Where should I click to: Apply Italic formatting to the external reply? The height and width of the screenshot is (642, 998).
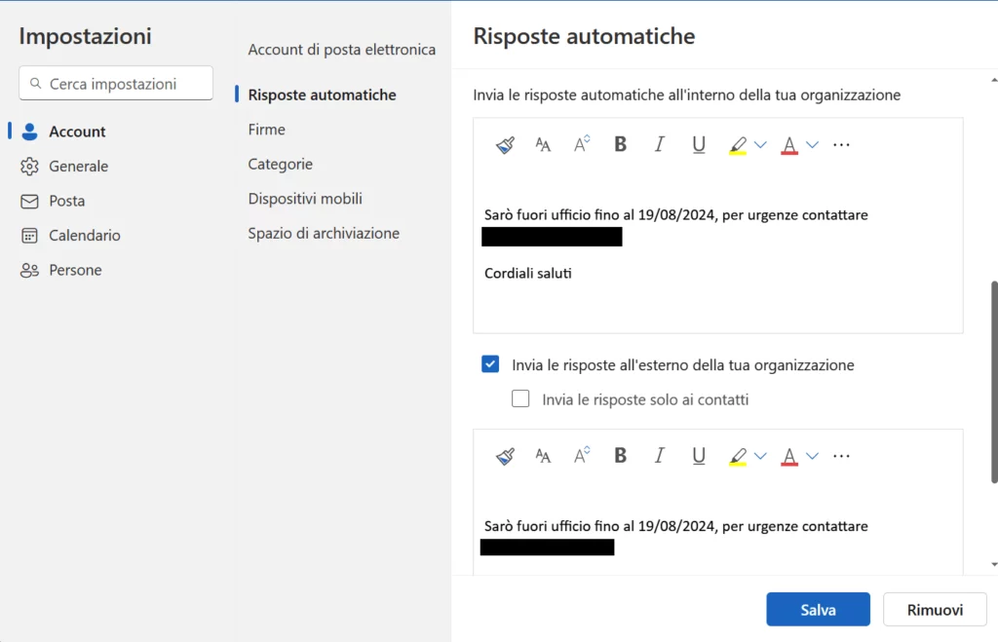660,455
